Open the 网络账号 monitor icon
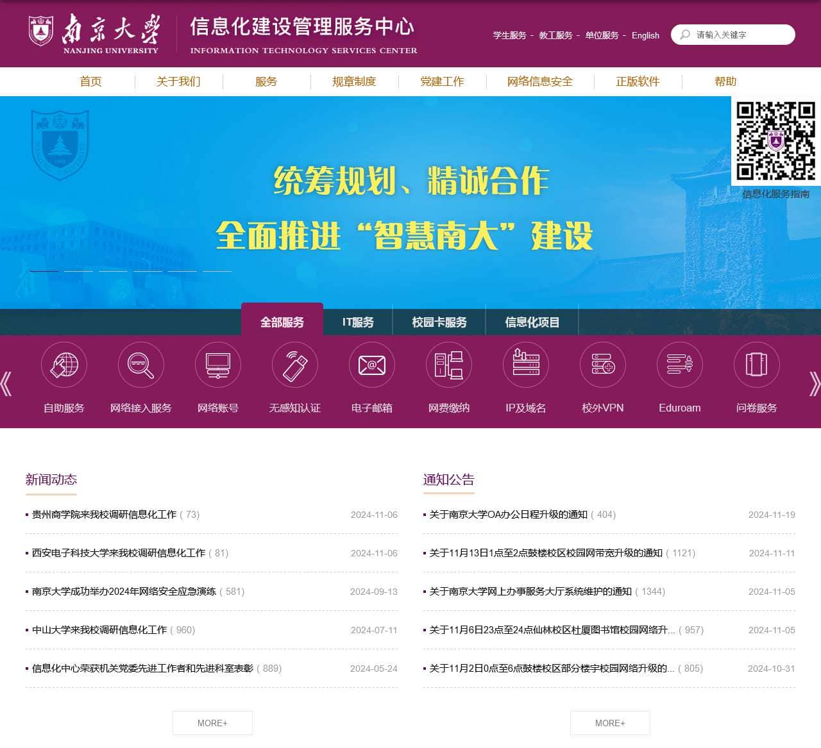 [218, 365]
